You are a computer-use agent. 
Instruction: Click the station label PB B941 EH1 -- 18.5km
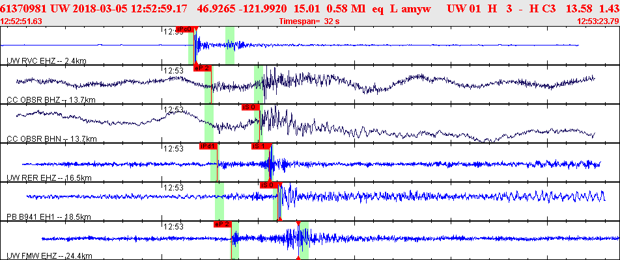pyautogui.click(x=49, y=217)
